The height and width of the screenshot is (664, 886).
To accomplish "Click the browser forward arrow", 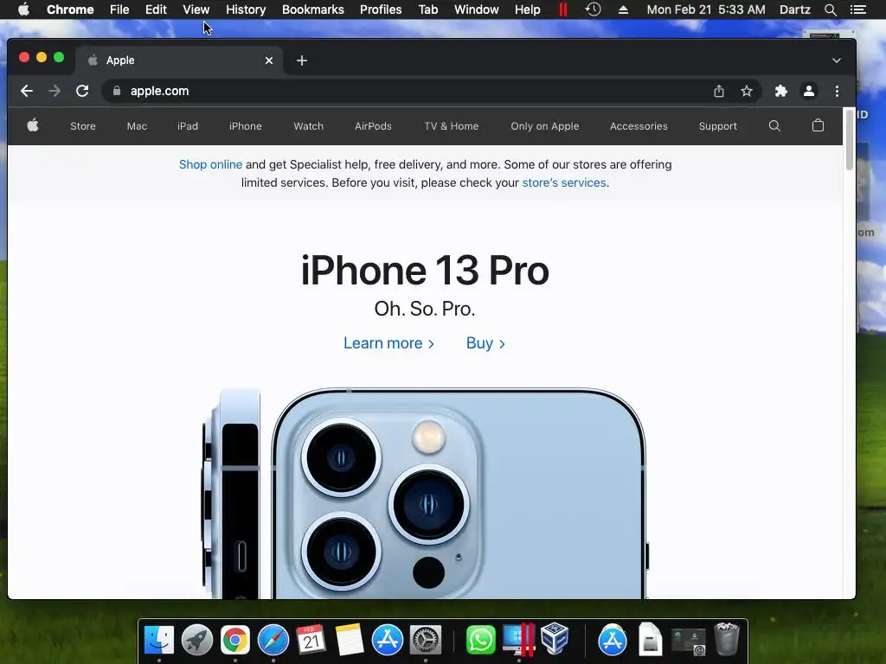I will coord(55,91).
